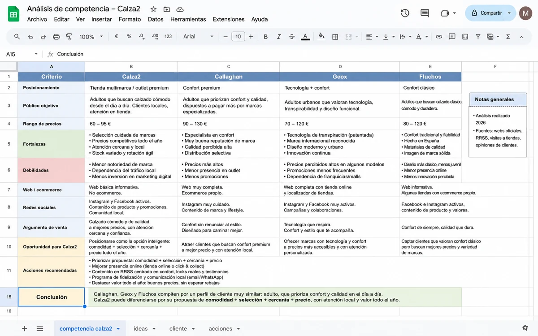Viewport: 538px width, 336px height.
Task: Open the comments panel icon
Action: tap(425, 13)
